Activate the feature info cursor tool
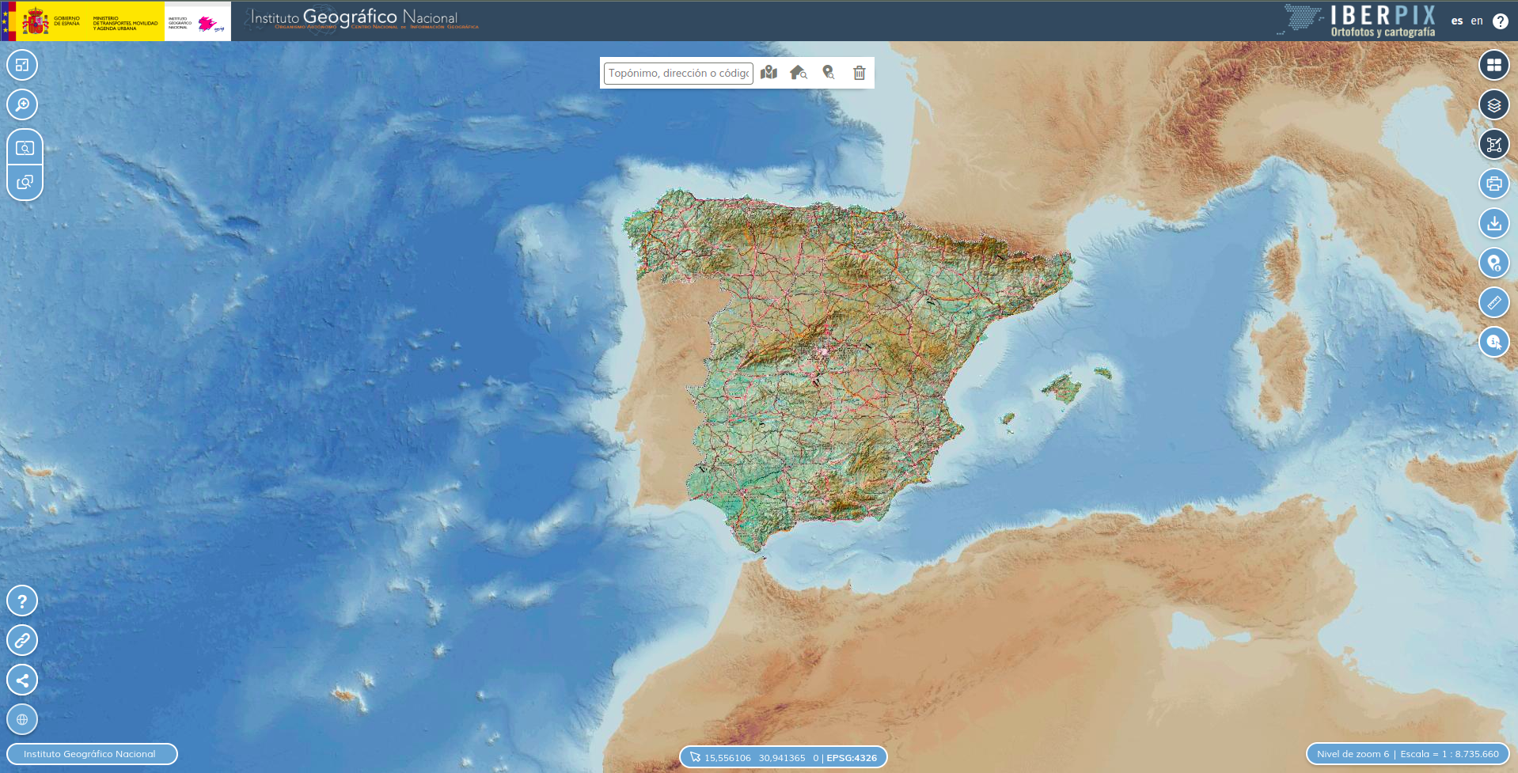The image size is (1518, 773). 1493,342
